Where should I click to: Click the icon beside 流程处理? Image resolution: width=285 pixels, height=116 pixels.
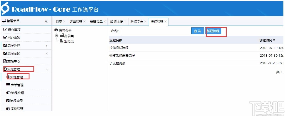[x=5, y=46]
